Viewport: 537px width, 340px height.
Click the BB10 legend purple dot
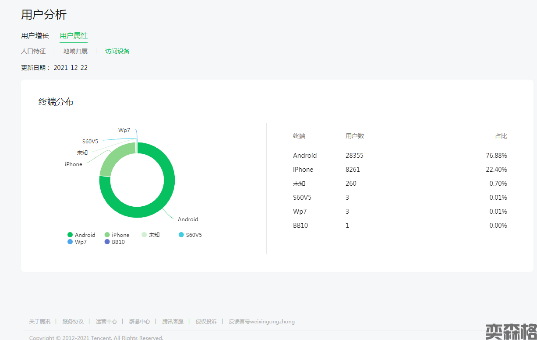107,242
